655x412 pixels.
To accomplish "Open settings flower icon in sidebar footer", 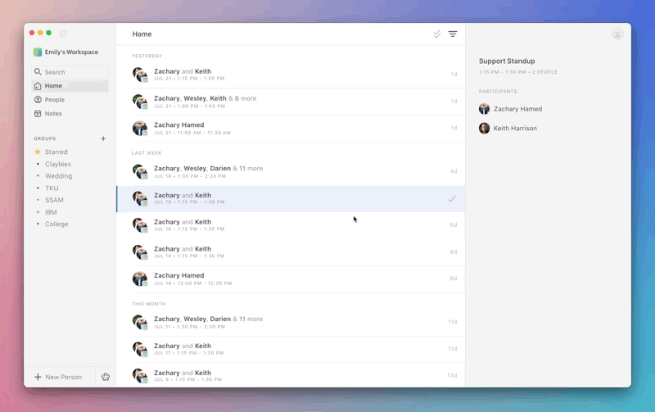I will coord(106,377).
